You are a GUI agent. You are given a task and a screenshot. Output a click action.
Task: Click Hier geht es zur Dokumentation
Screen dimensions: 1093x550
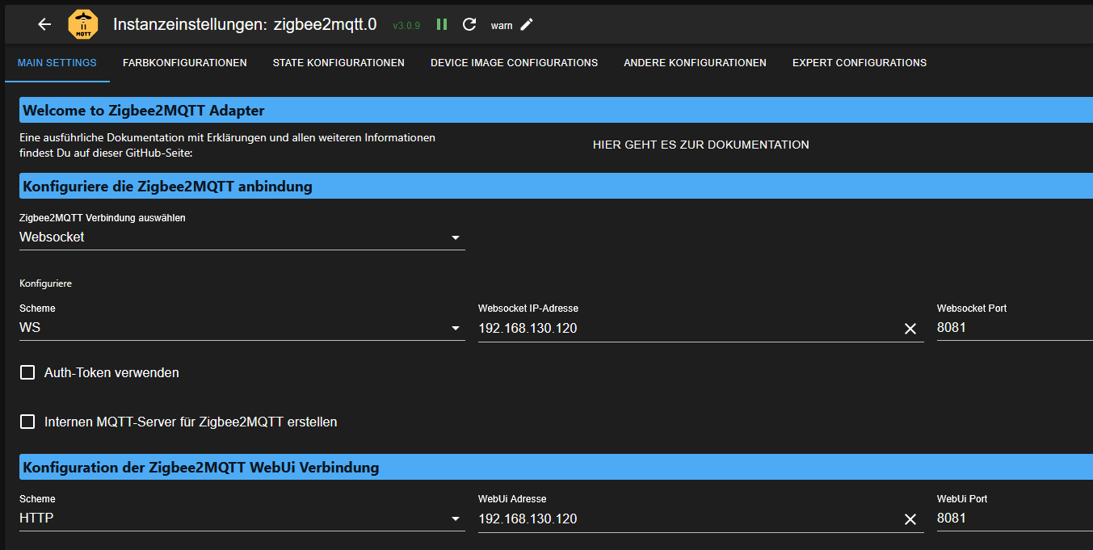pyautogui.click(x=701, y=145)
